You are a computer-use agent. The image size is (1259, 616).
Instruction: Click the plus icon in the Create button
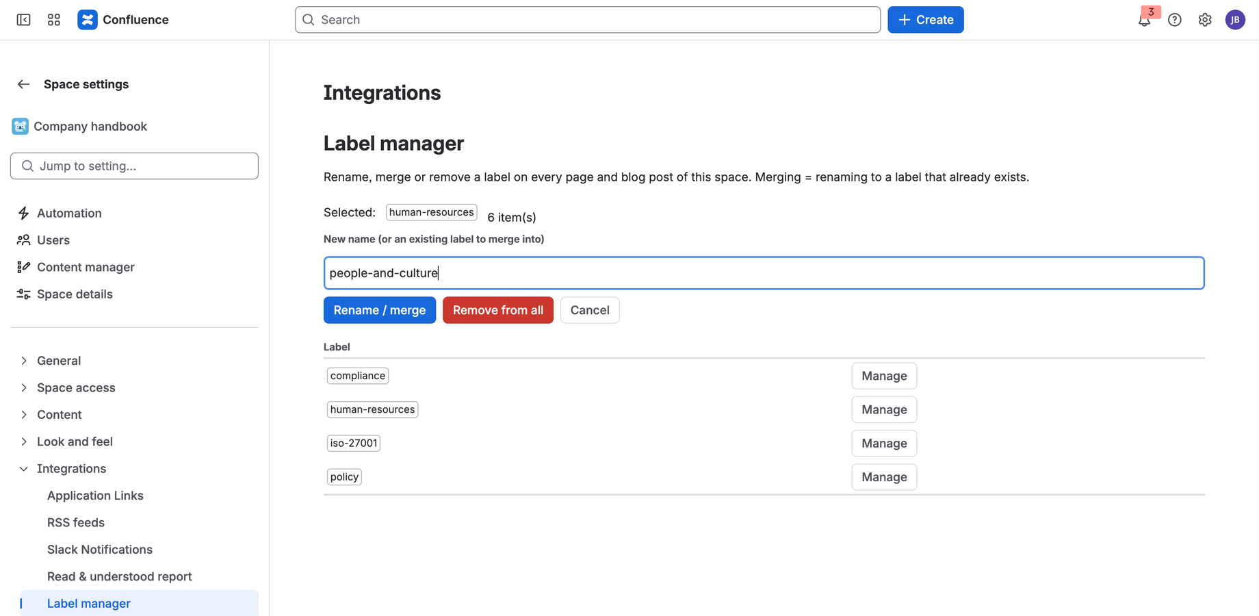pos(905,20)
